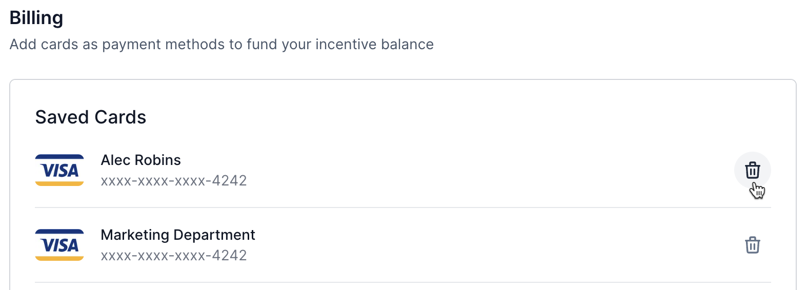Click the Visa logo beside Alec Robins
This screenshot has width=807, height=290.
[x=59, y=170]
